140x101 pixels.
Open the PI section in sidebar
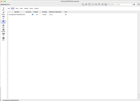(3, 35)
